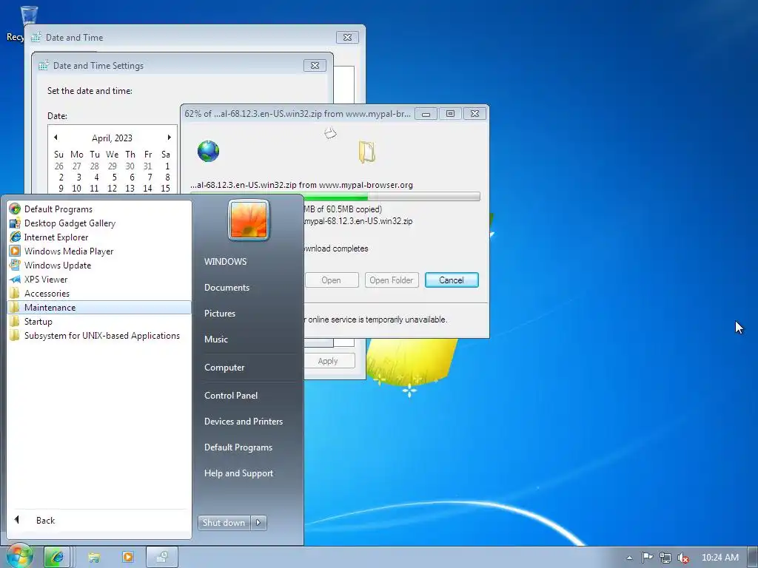Viewport: 758px width, 568px height.
Task: Expand the Startup folder
Action: 38,321
